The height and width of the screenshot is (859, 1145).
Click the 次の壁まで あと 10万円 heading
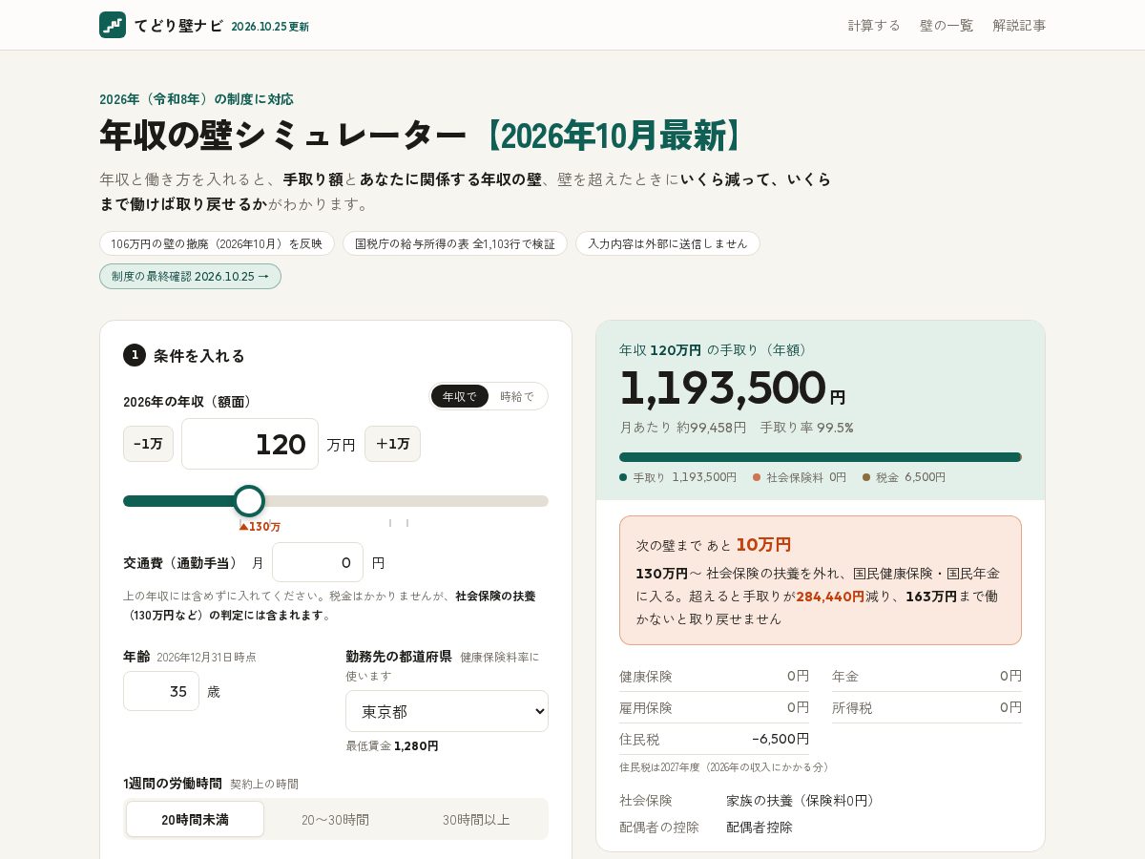click(714, 545)
